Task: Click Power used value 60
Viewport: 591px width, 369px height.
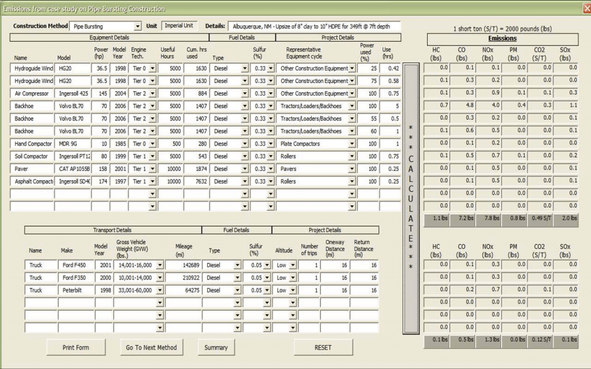Action: [368, 131]
